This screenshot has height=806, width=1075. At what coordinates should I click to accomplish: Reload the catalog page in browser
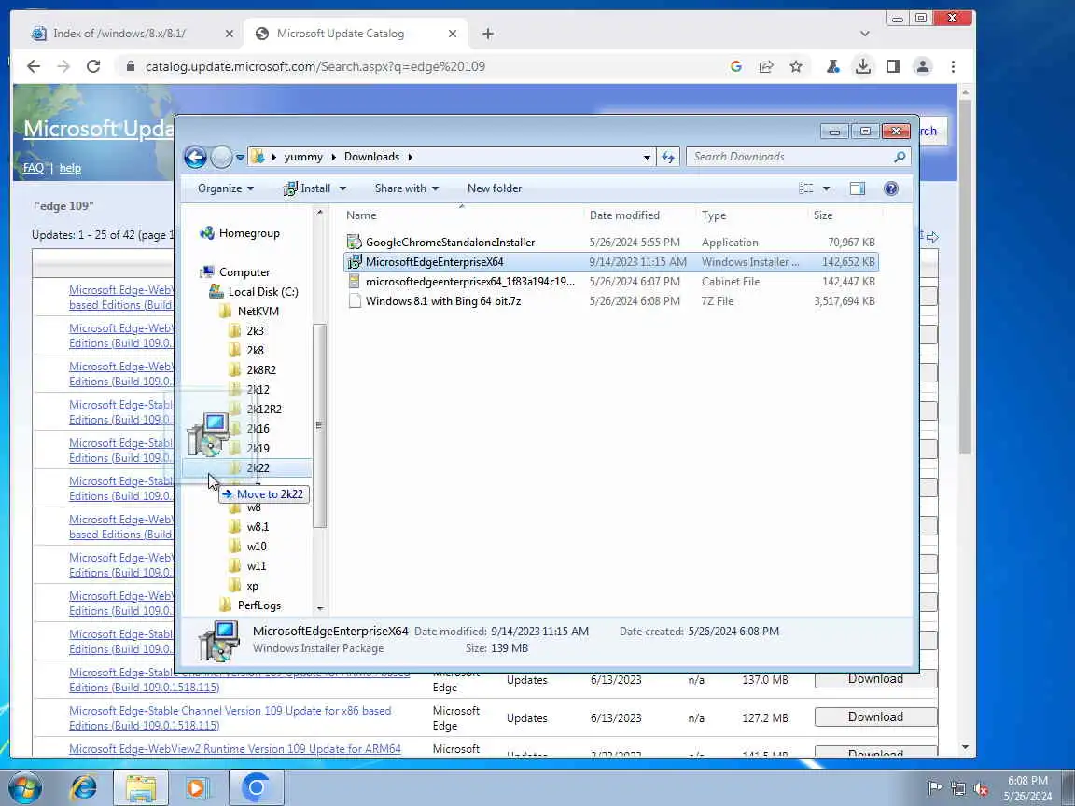point(93,66)
